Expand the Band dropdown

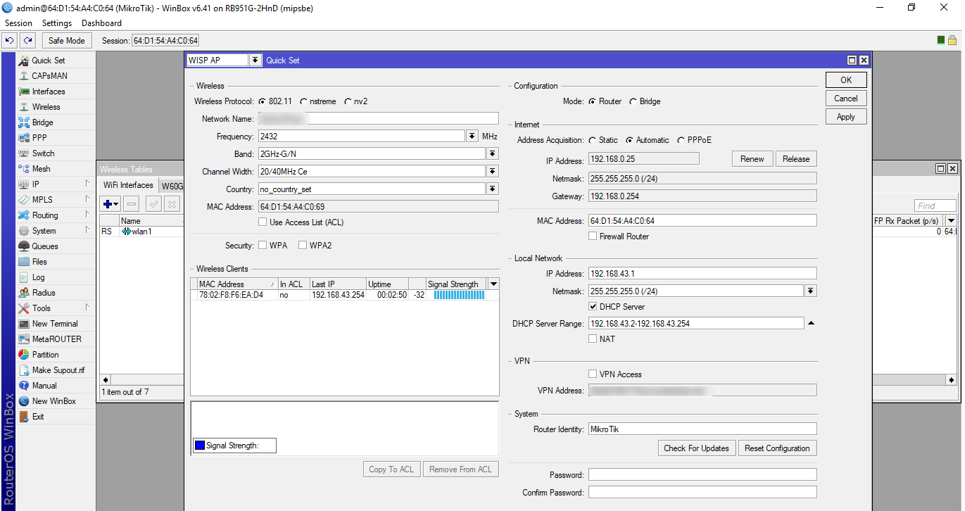(x=492, y=153)
